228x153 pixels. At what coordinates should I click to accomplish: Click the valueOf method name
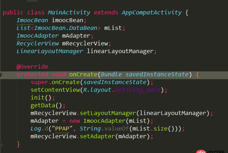tap(117, 128)
